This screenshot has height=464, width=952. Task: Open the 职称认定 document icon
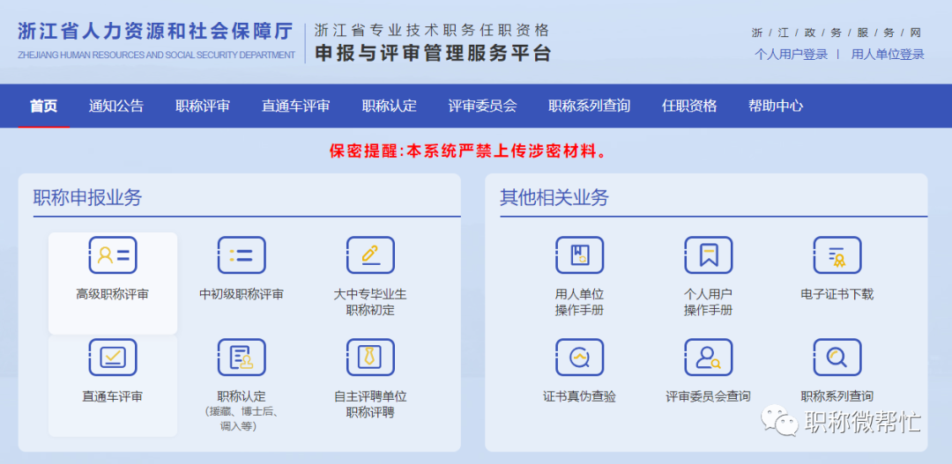[242, 357]
